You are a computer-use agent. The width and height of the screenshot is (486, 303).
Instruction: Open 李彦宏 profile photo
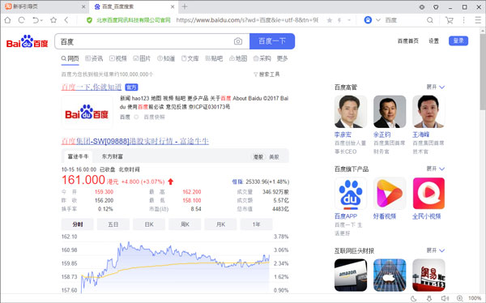[x=351, y=112]
